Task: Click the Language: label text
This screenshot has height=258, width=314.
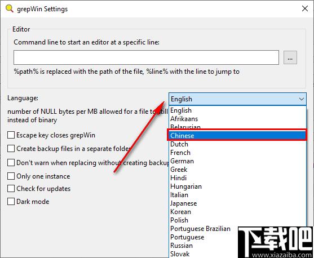Action: pyautogui.click(x=23, y=98)
